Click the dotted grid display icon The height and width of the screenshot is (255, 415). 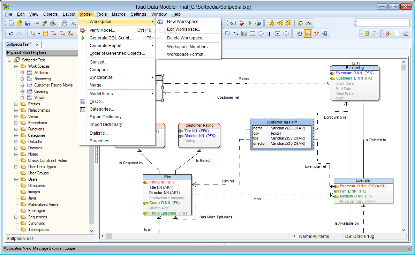pos(397,33)
